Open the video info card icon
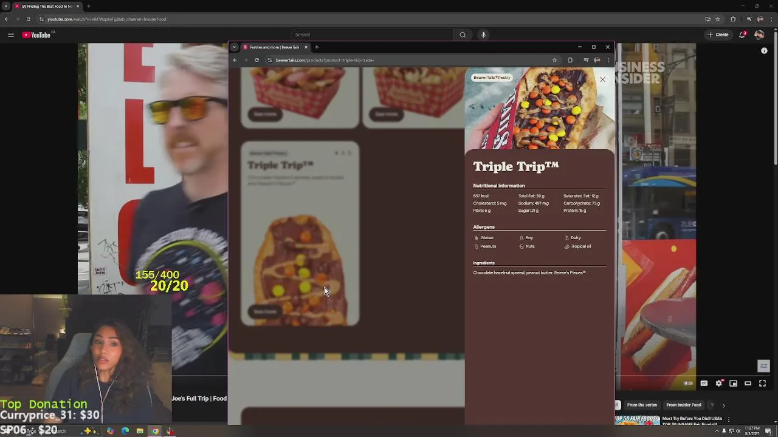Image resolution: width=778 pixels, height=437 pixels. point(764,51)
